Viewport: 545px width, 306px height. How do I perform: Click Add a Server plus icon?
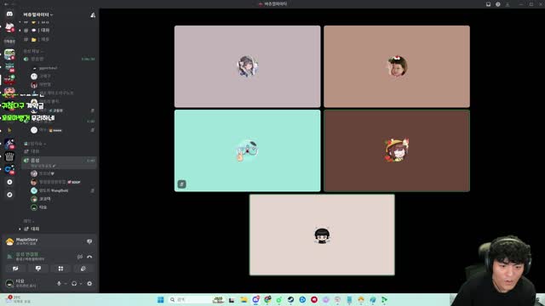point(9,182)
